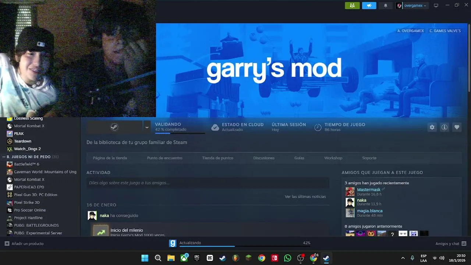
Task: Open CapCut from taskbar
Action: pos(210,258)
